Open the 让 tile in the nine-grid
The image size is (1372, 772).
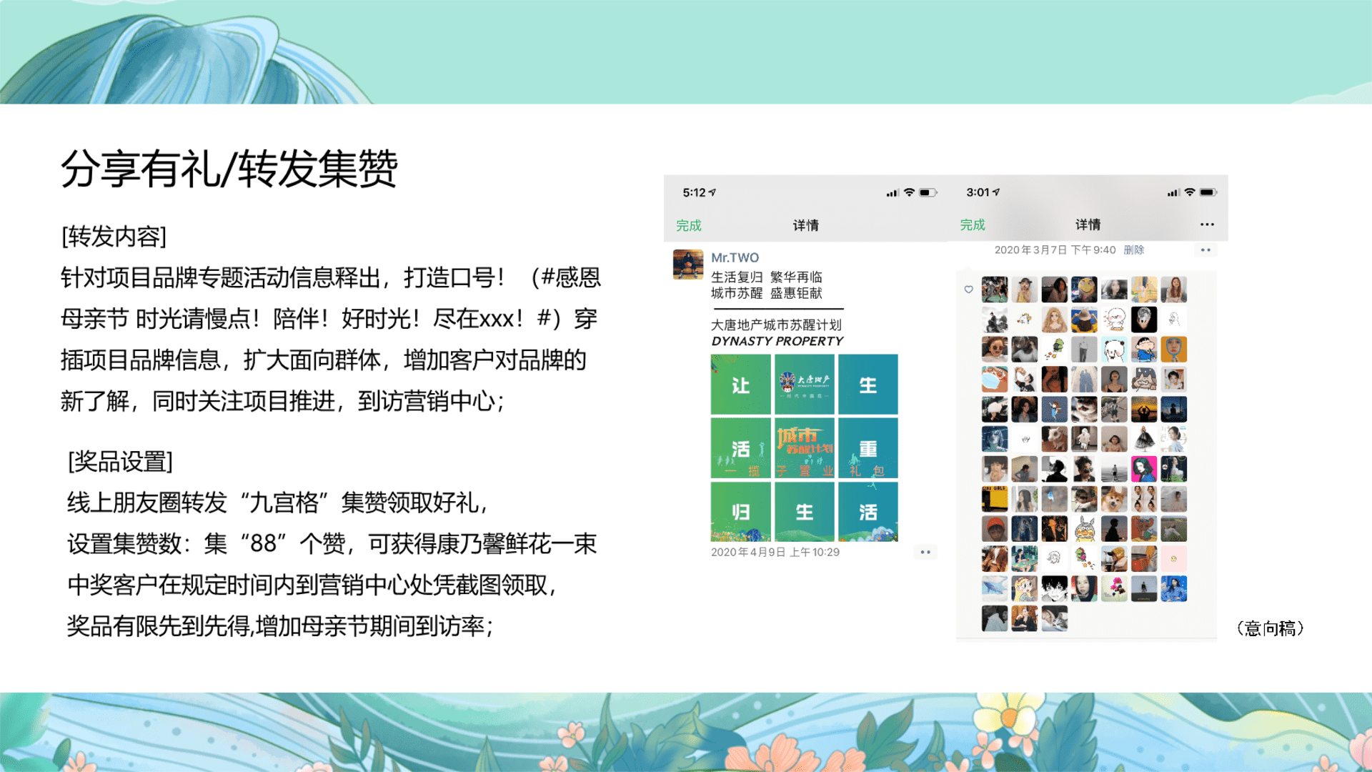(741, 385)
